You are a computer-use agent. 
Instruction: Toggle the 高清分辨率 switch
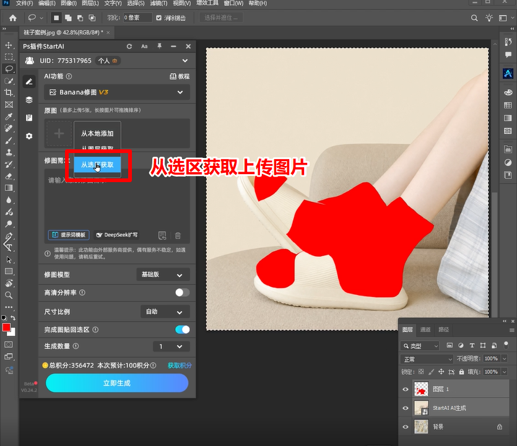click(182, 292)
